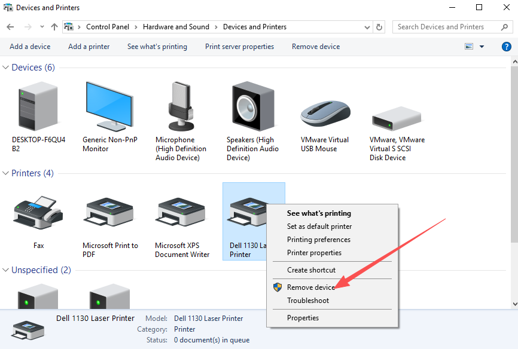Select the Generic Non-PnP Monitor icon

click(109, 106)
